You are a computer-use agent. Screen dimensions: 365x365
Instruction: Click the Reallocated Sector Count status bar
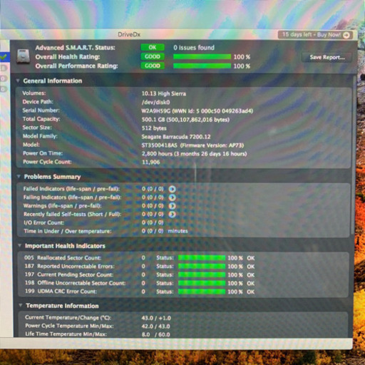202,258
